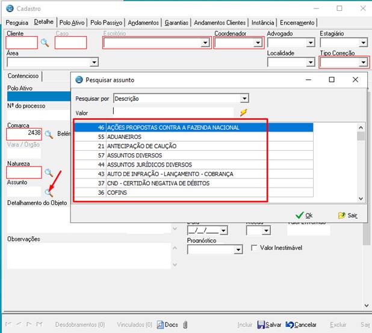Click the Caso input field
This screenshot has height=333, width=372.
point(70,43)
